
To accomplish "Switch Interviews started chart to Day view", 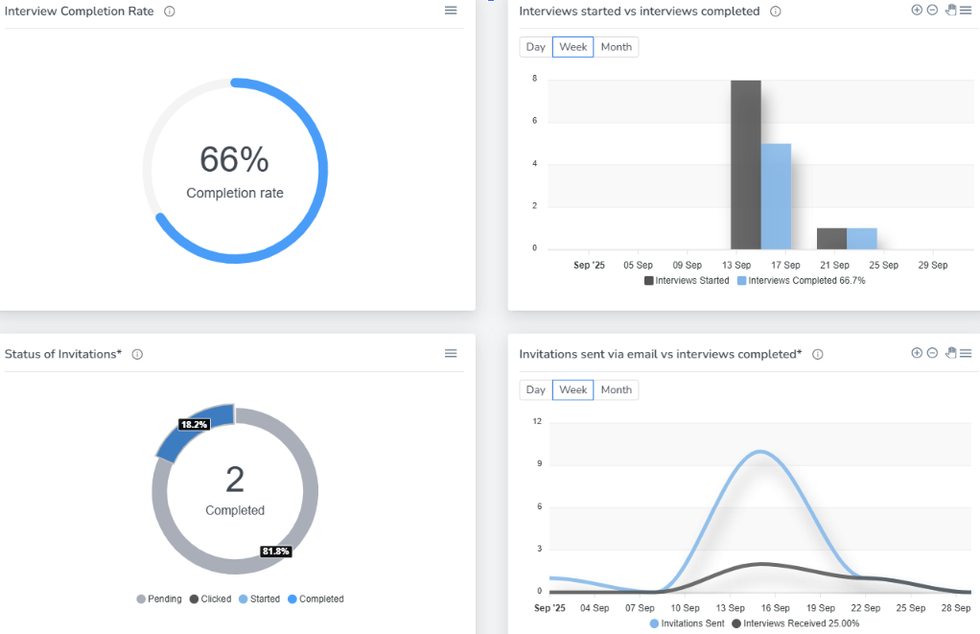I will 535,47.
